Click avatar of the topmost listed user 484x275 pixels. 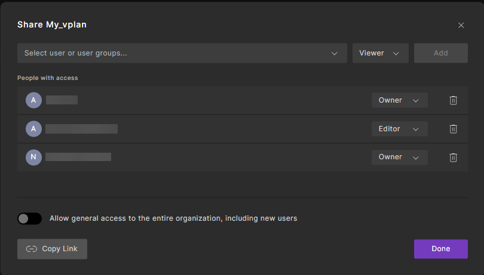33,100
